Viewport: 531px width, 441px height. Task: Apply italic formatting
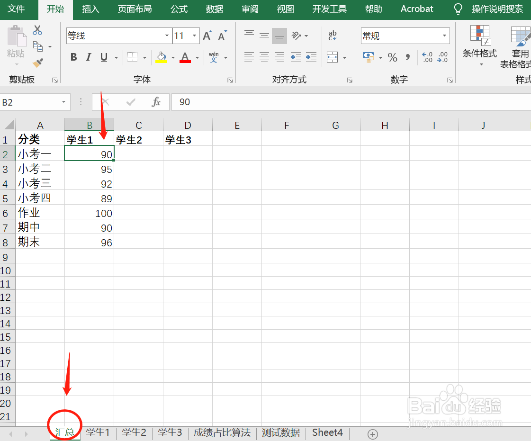coord(88,57)
